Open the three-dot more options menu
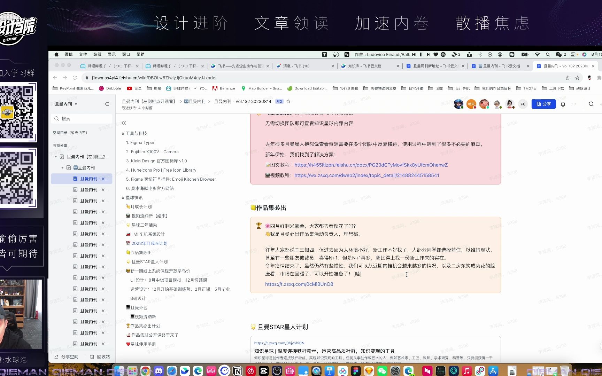The image size is (602, 376). tap(574, 104)
